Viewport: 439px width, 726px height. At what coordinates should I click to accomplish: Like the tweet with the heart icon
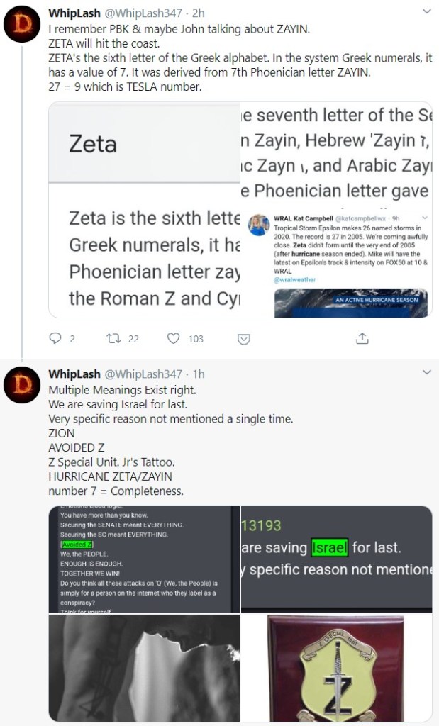click(x=173, y=339)
